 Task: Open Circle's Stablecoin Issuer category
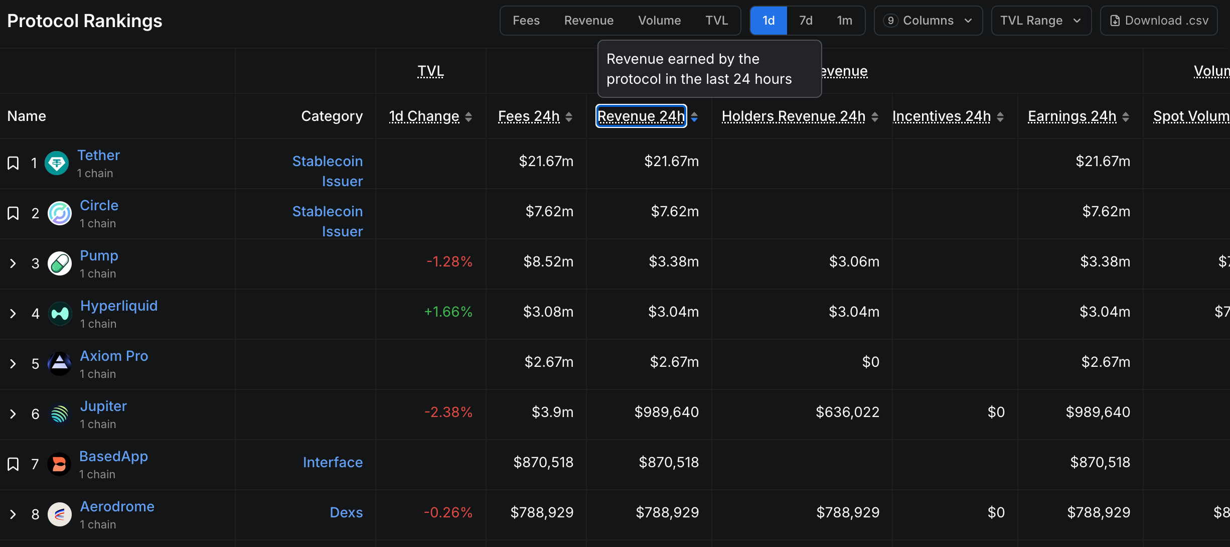click(x=328, y=221)
